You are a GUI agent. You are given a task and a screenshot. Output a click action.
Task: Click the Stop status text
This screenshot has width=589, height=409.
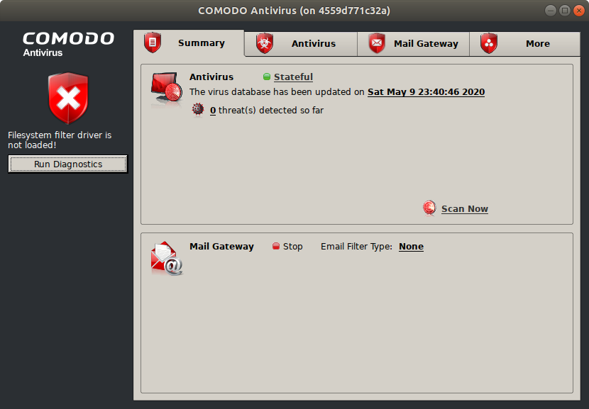coord(292,247)
